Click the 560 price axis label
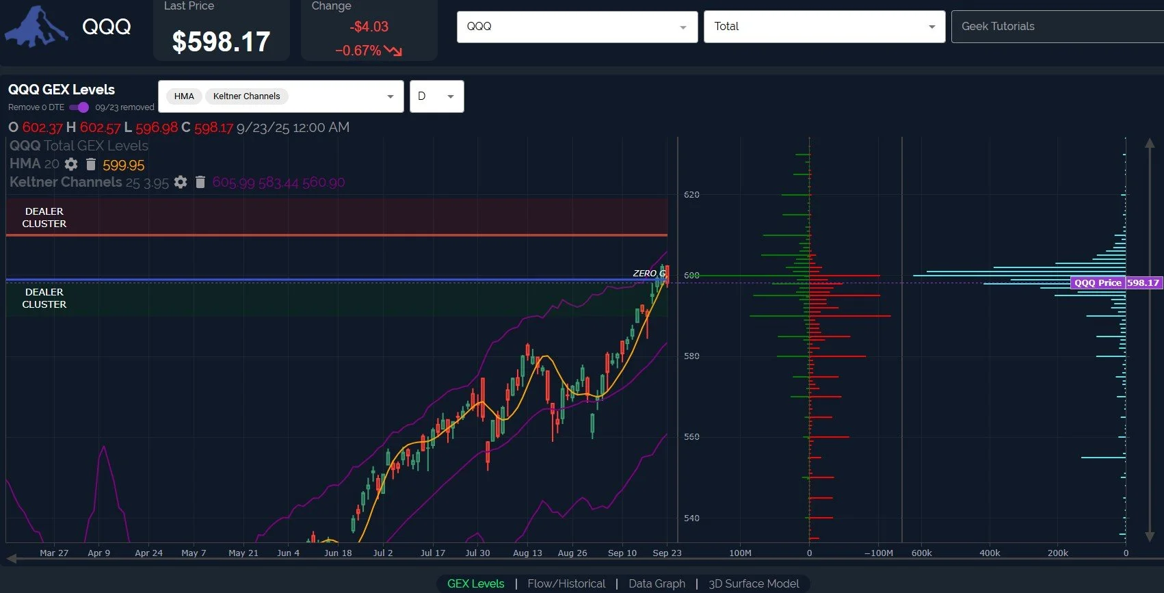This screenshot has width=1164, height=593. (x=691, y=437)
